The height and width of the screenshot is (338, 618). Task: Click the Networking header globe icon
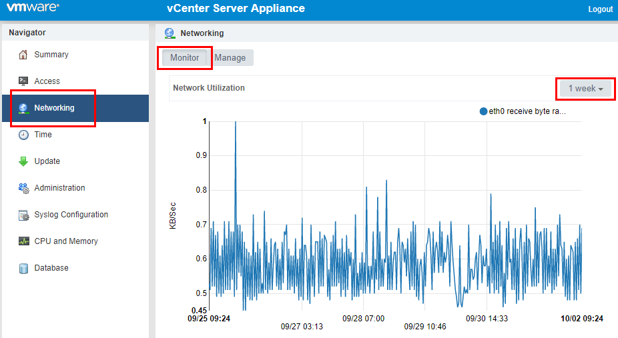click(x=170, y=33)
